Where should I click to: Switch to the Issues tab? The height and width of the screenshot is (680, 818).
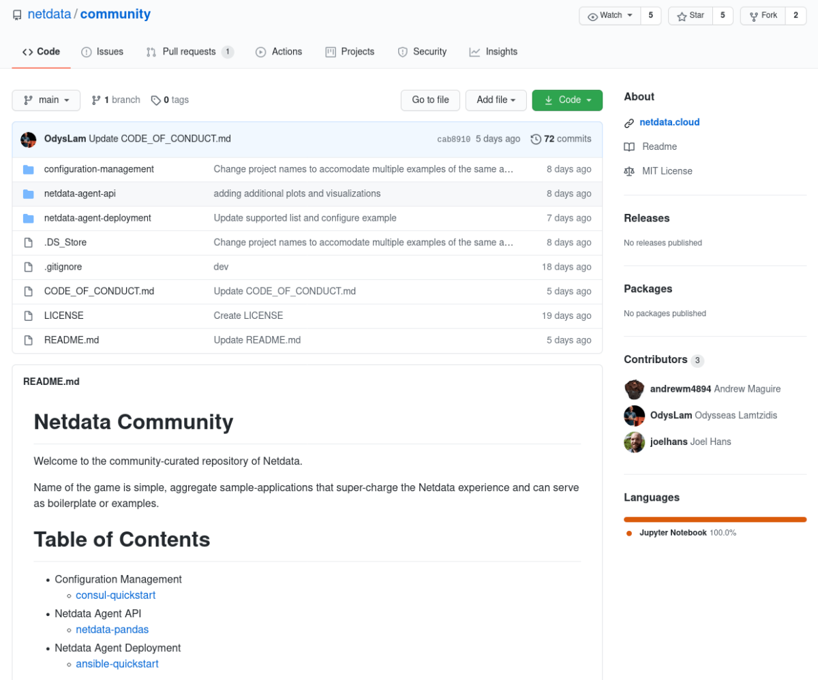point(102,52)
